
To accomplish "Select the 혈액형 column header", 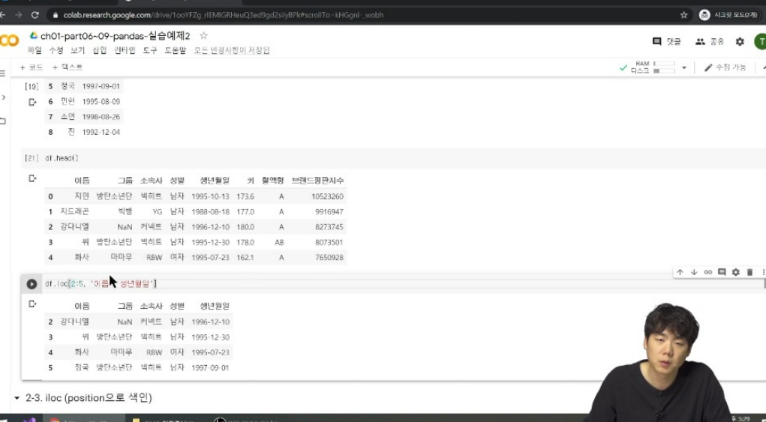I will (272, 181).
